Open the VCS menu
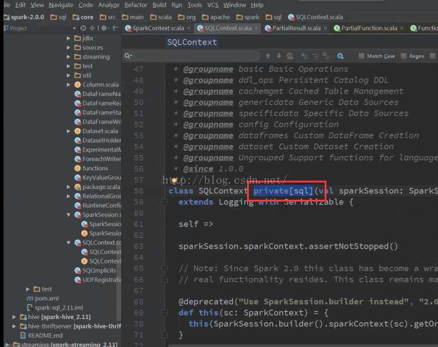 pyautogui.click(x=212, y=5)
